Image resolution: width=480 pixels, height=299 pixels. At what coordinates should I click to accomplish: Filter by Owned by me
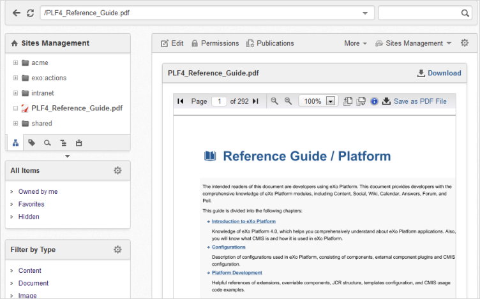coord(38,192)
